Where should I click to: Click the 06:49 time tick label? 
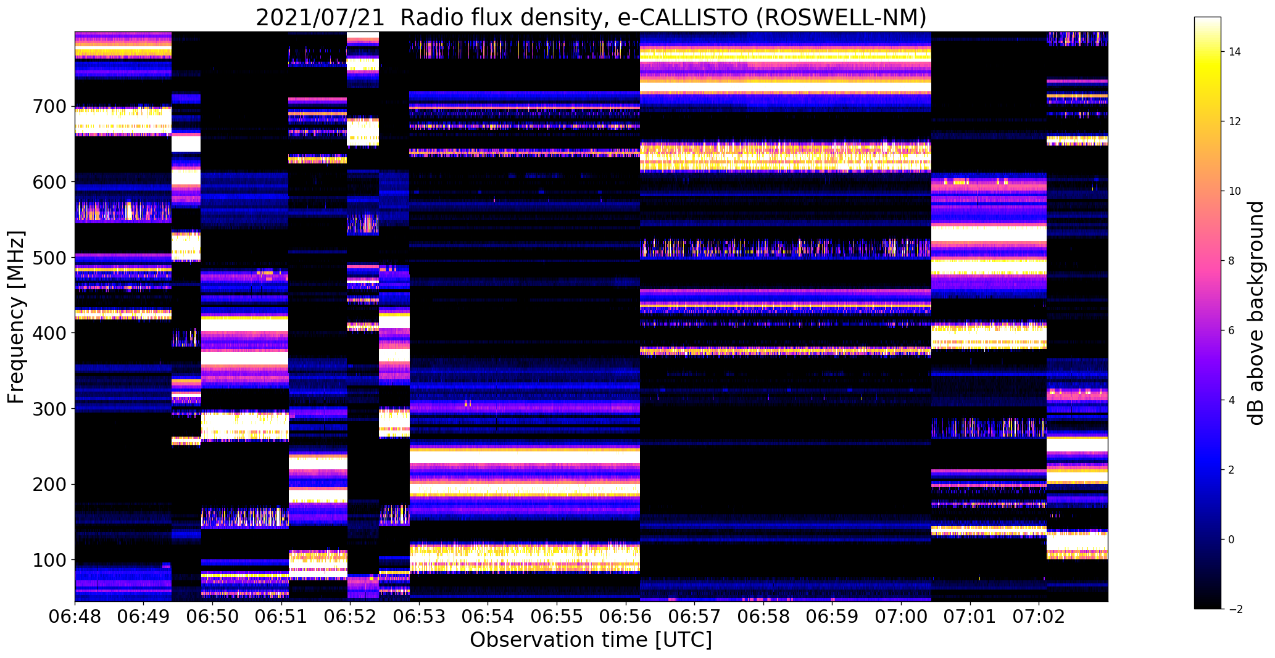click(x=144, y=617)
